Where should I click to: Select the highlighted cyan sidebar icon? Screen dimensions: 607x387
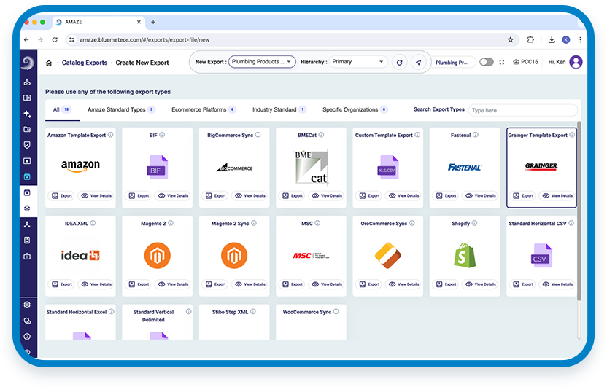pos(27,176)
